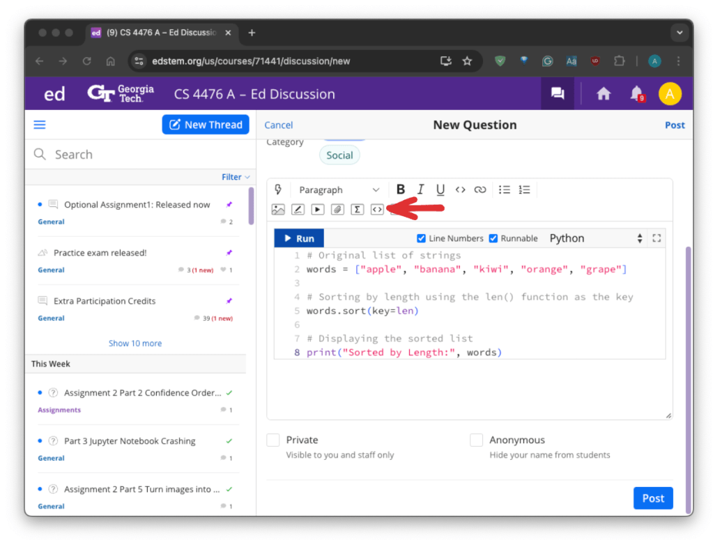713x540 pixels.
Task: Insert a code snippet block icon
Action: [377, 210]
